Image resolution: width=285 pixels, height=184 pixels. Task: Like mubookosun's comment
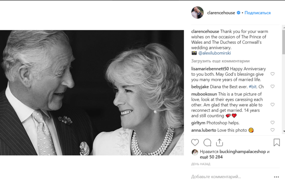pos(273,105)
